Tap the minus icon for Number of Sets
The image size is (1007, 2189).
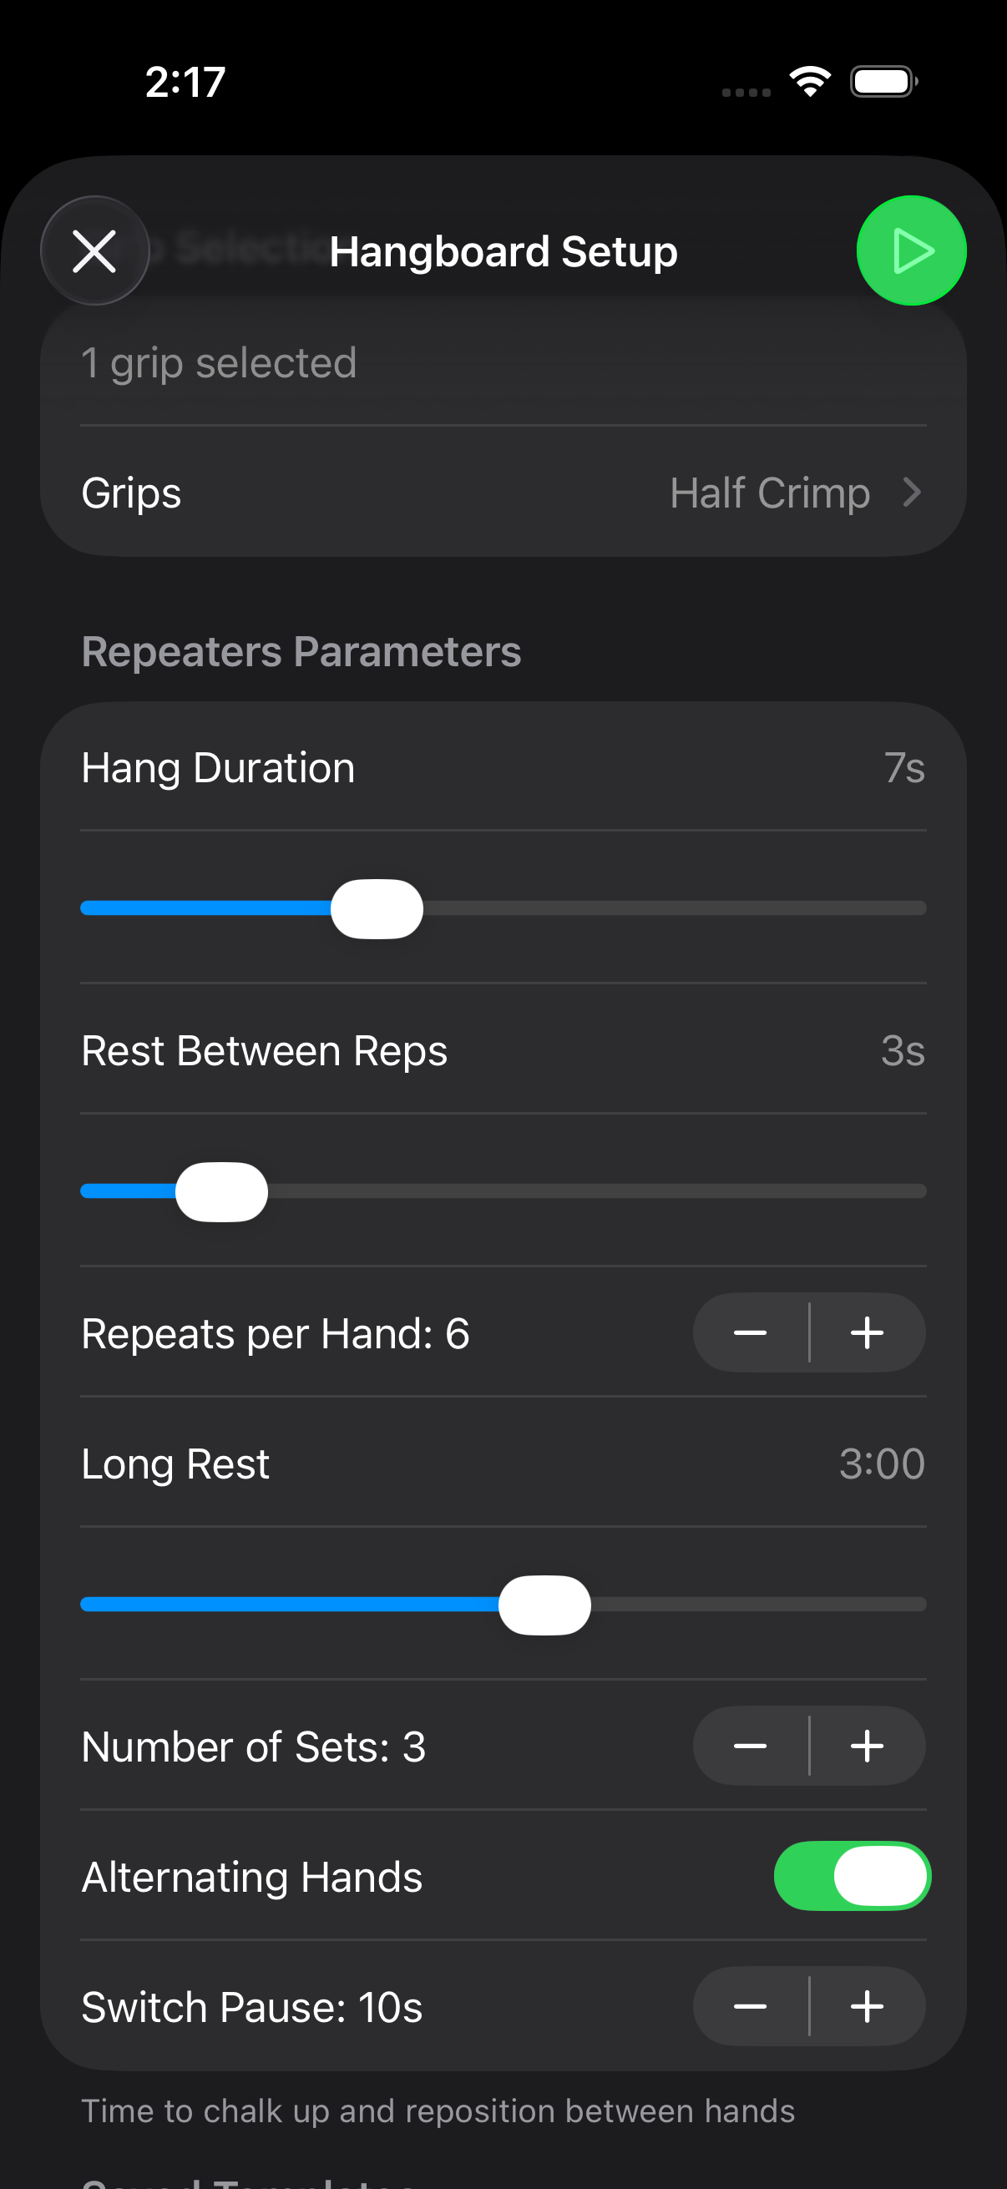point(751,1746)
